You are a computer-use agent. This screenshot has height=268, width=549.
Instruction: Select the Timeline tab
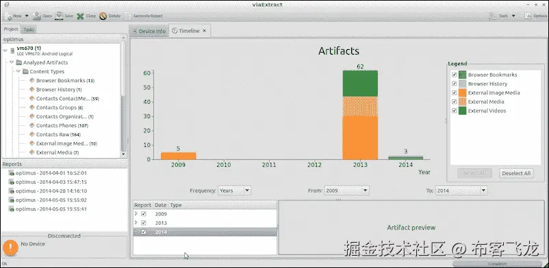pyautogui.click(x=189, y=31)
